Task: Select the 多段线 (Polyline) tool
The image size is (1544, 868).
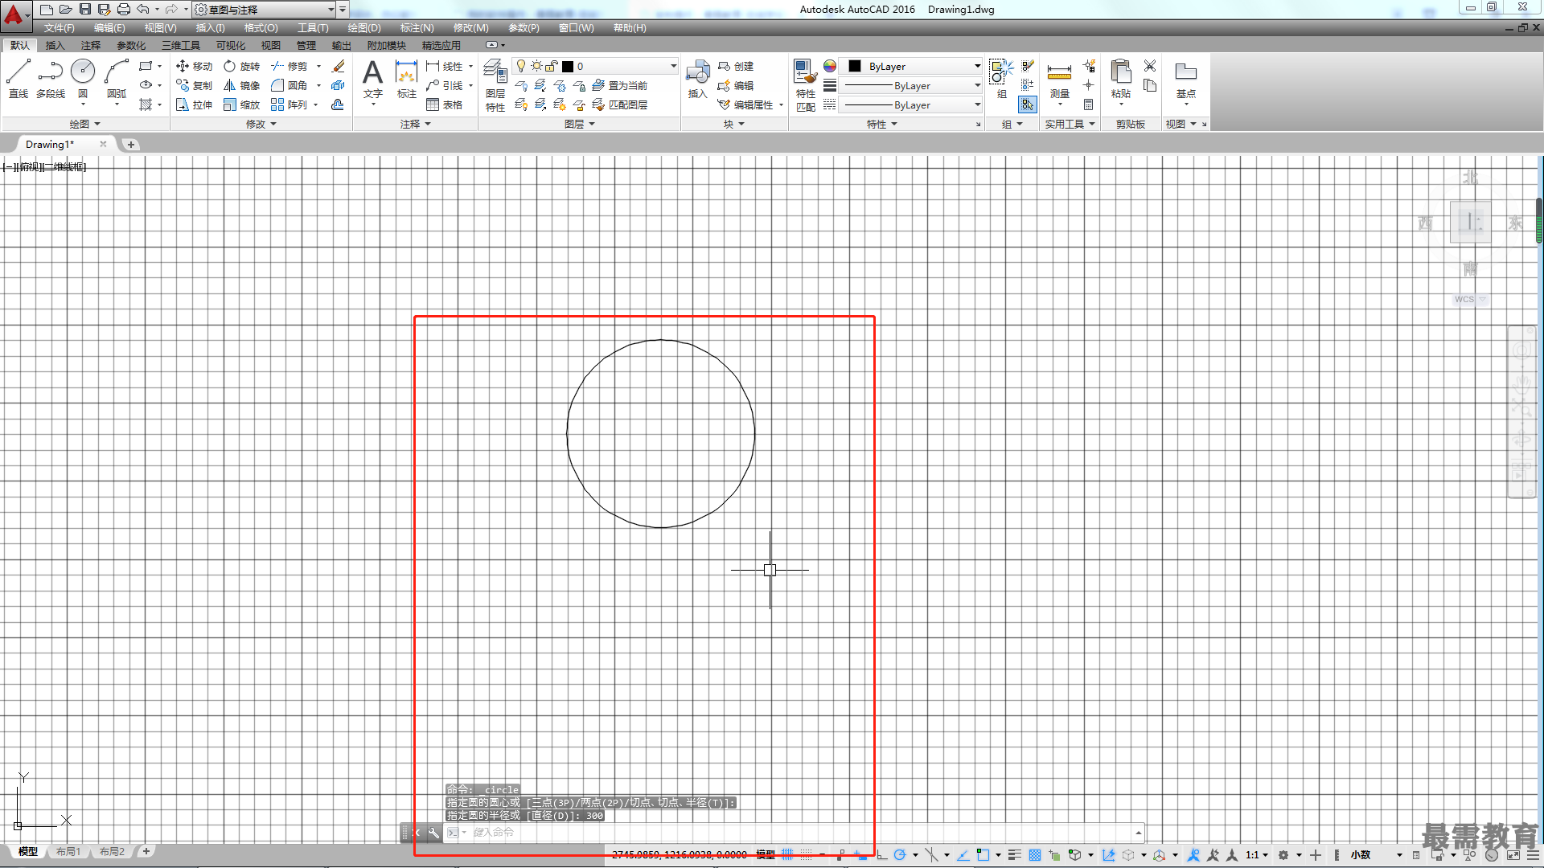Action: coord(51,79)
